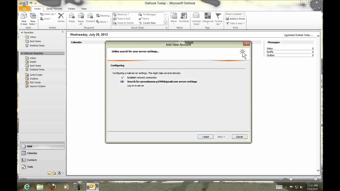Click the Undo icon in quick access toolbar
340x191 pixels.
tap(31, 3)
